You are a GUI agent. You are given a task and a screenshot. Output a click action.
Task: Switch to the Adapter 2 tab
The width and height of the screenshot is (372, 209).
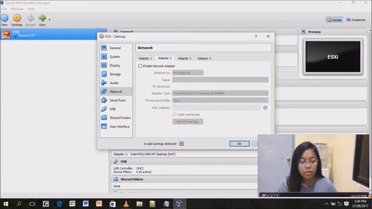[x=165, y=58]
